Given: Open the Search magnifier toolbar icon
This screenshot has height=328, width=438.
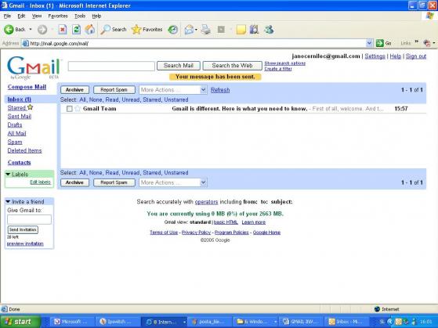Looking at the screenshot, I should (x=105, y=29).
